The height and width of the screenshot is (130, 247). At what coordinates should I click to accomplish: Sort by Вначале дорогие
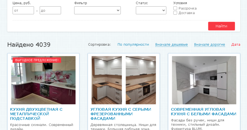(x=209, y=45)
